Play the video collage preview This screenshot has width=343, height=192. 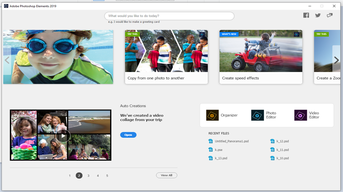point(63,136)
